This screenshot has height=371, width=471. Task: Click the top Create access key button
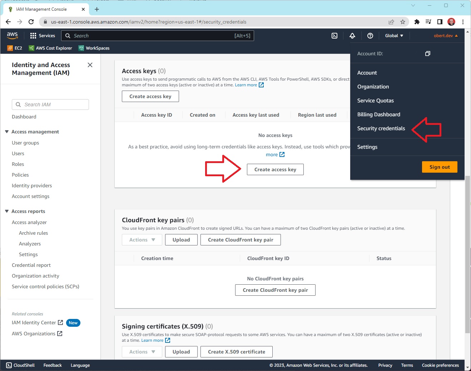[x=150, y=96]
